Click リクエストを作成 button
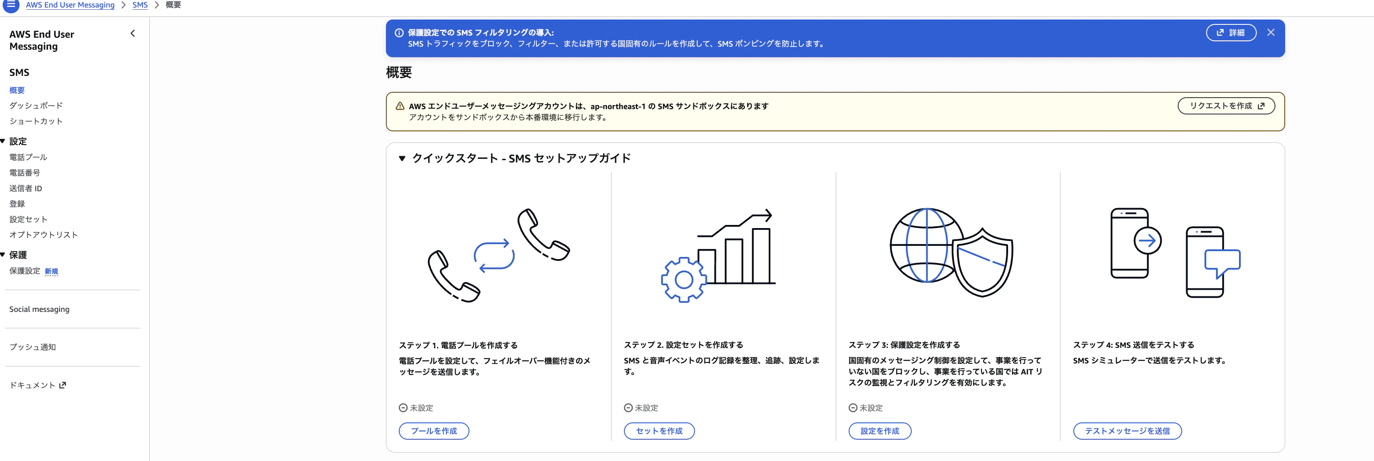 pyautogui.click(x=1226, y=106)
